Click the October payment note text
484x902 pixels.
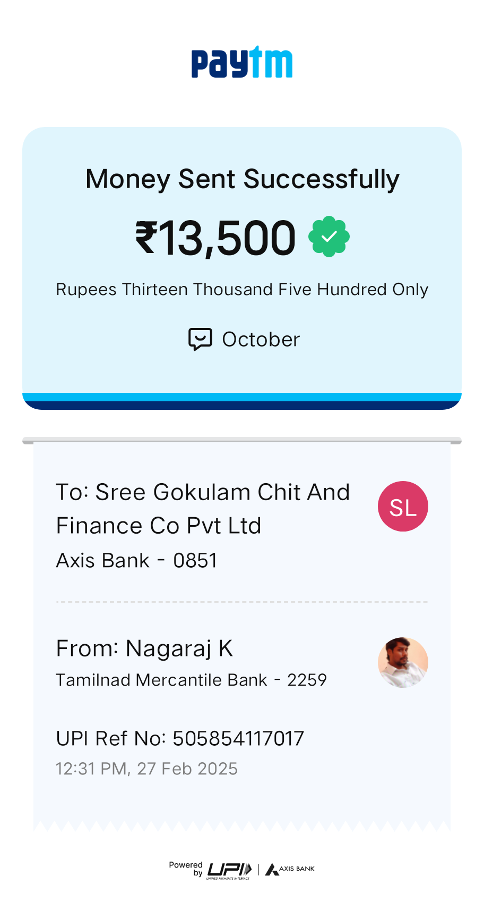[261, 340]
